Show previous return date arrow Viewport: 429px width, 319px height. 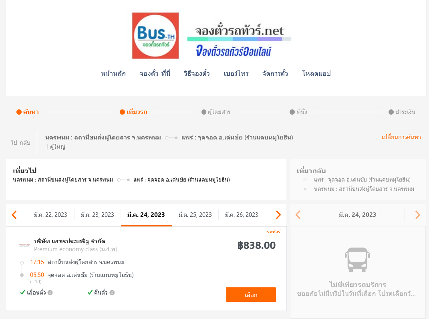[298, 215]
